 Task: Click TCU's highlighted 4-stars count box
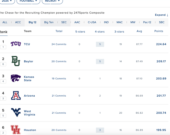click(100, 44)
